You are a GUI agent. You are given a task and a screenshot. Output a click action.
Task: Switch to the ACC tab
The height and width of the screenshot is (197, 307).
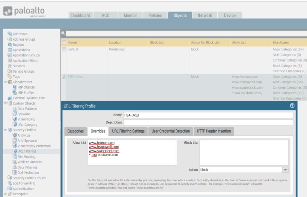106,15
